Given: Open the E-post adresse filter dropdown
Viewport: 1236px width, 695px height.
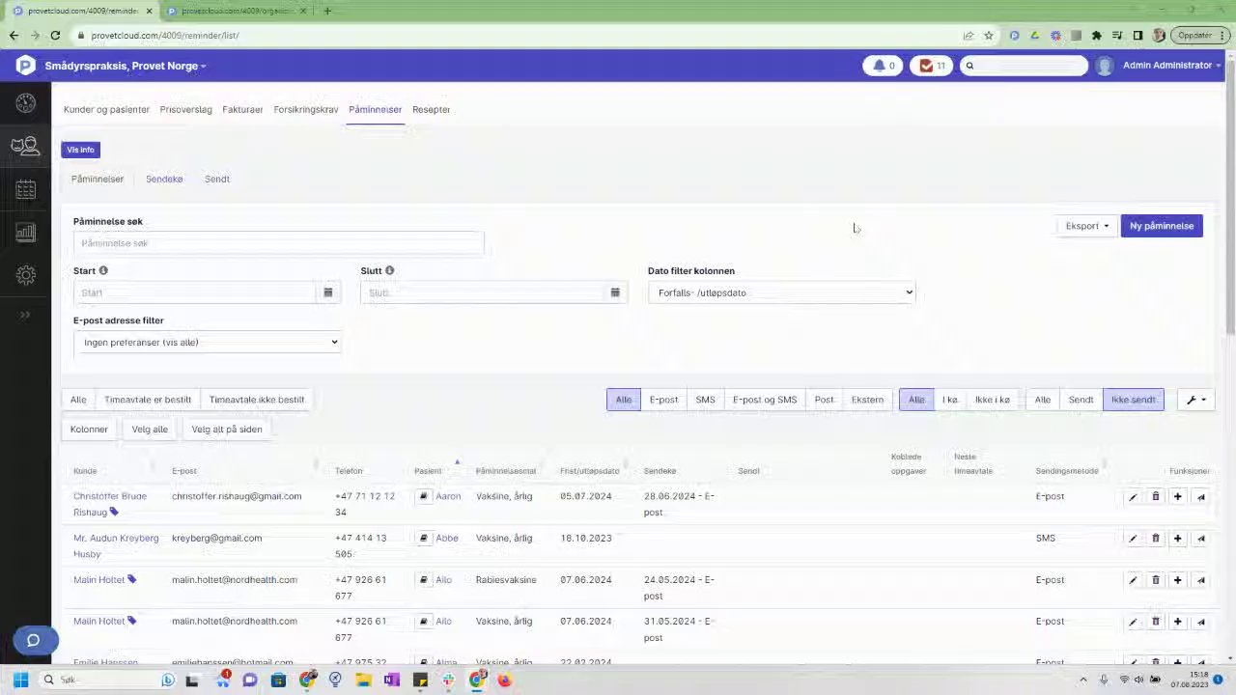Looking at the screenshot, I should click(208, 342).
